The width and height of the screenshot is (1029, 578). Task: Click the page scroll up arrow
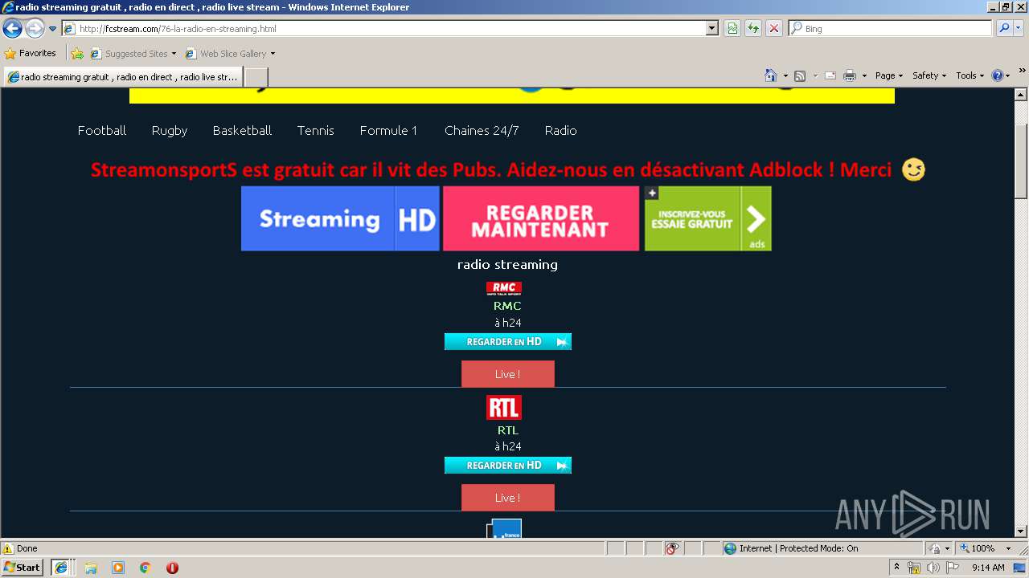(x=1021, y=95)
